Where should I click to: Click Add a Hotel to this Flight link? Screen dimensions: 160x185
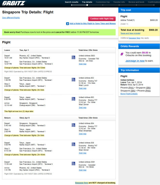[92, 24]
